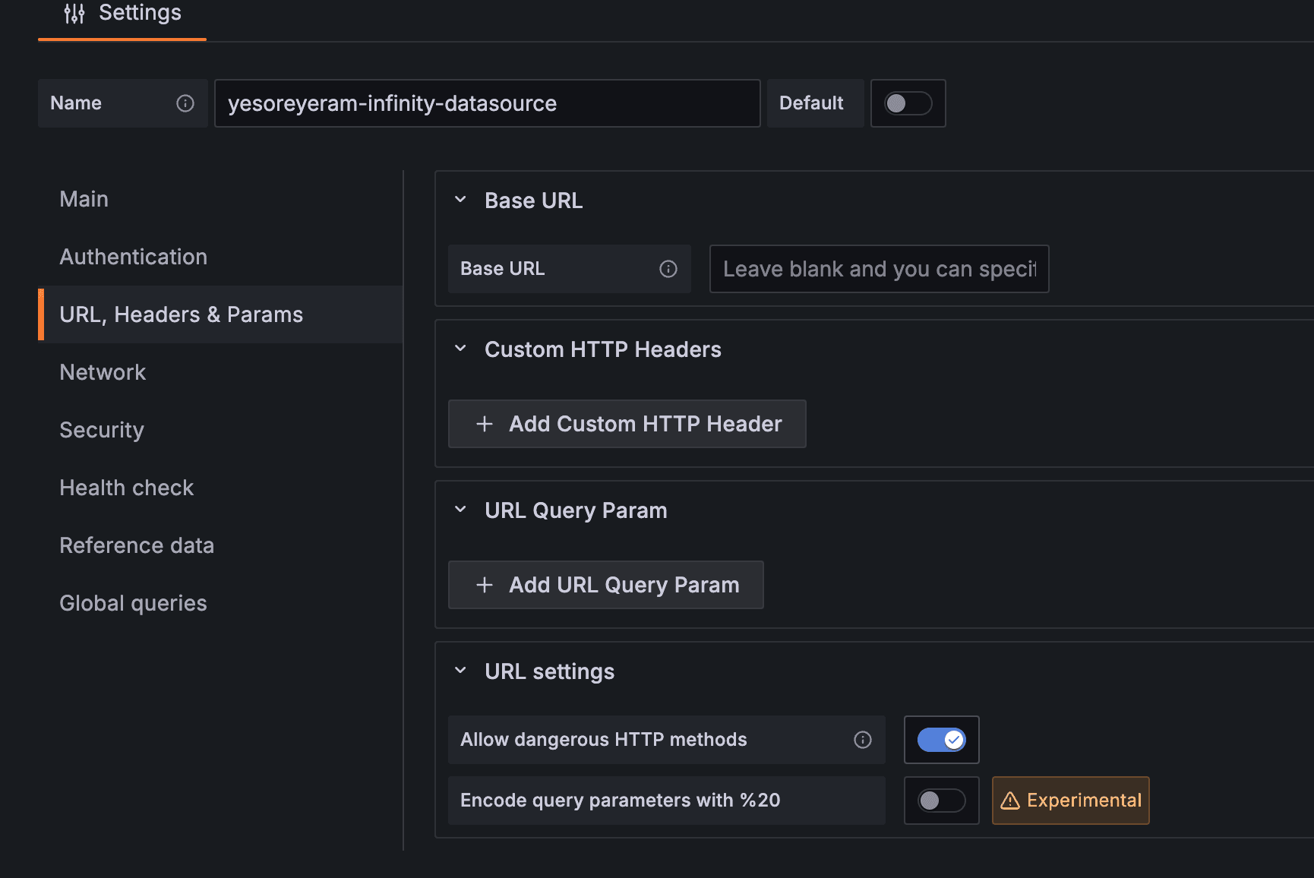
Task: Click the datasource name text field
Action: point(487,103)
